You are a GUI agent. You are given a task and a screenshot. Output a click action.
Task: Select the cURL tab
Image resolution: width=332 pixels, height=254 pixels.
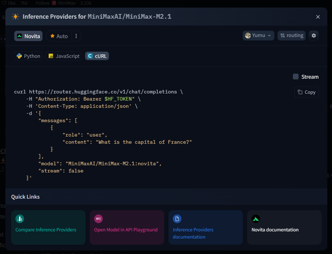97,56
